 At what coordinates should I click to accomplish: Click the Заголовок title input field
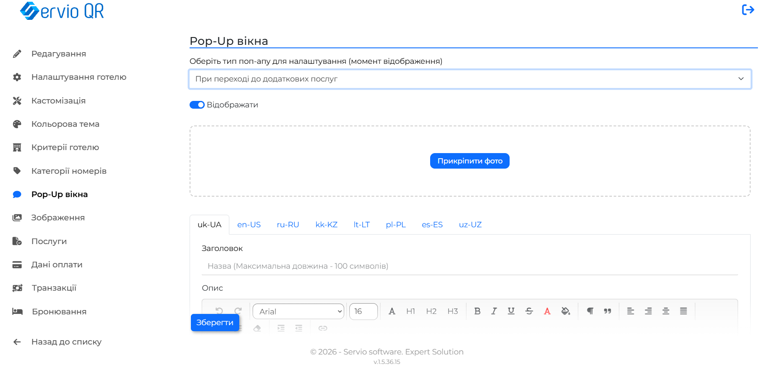(470, 266)
